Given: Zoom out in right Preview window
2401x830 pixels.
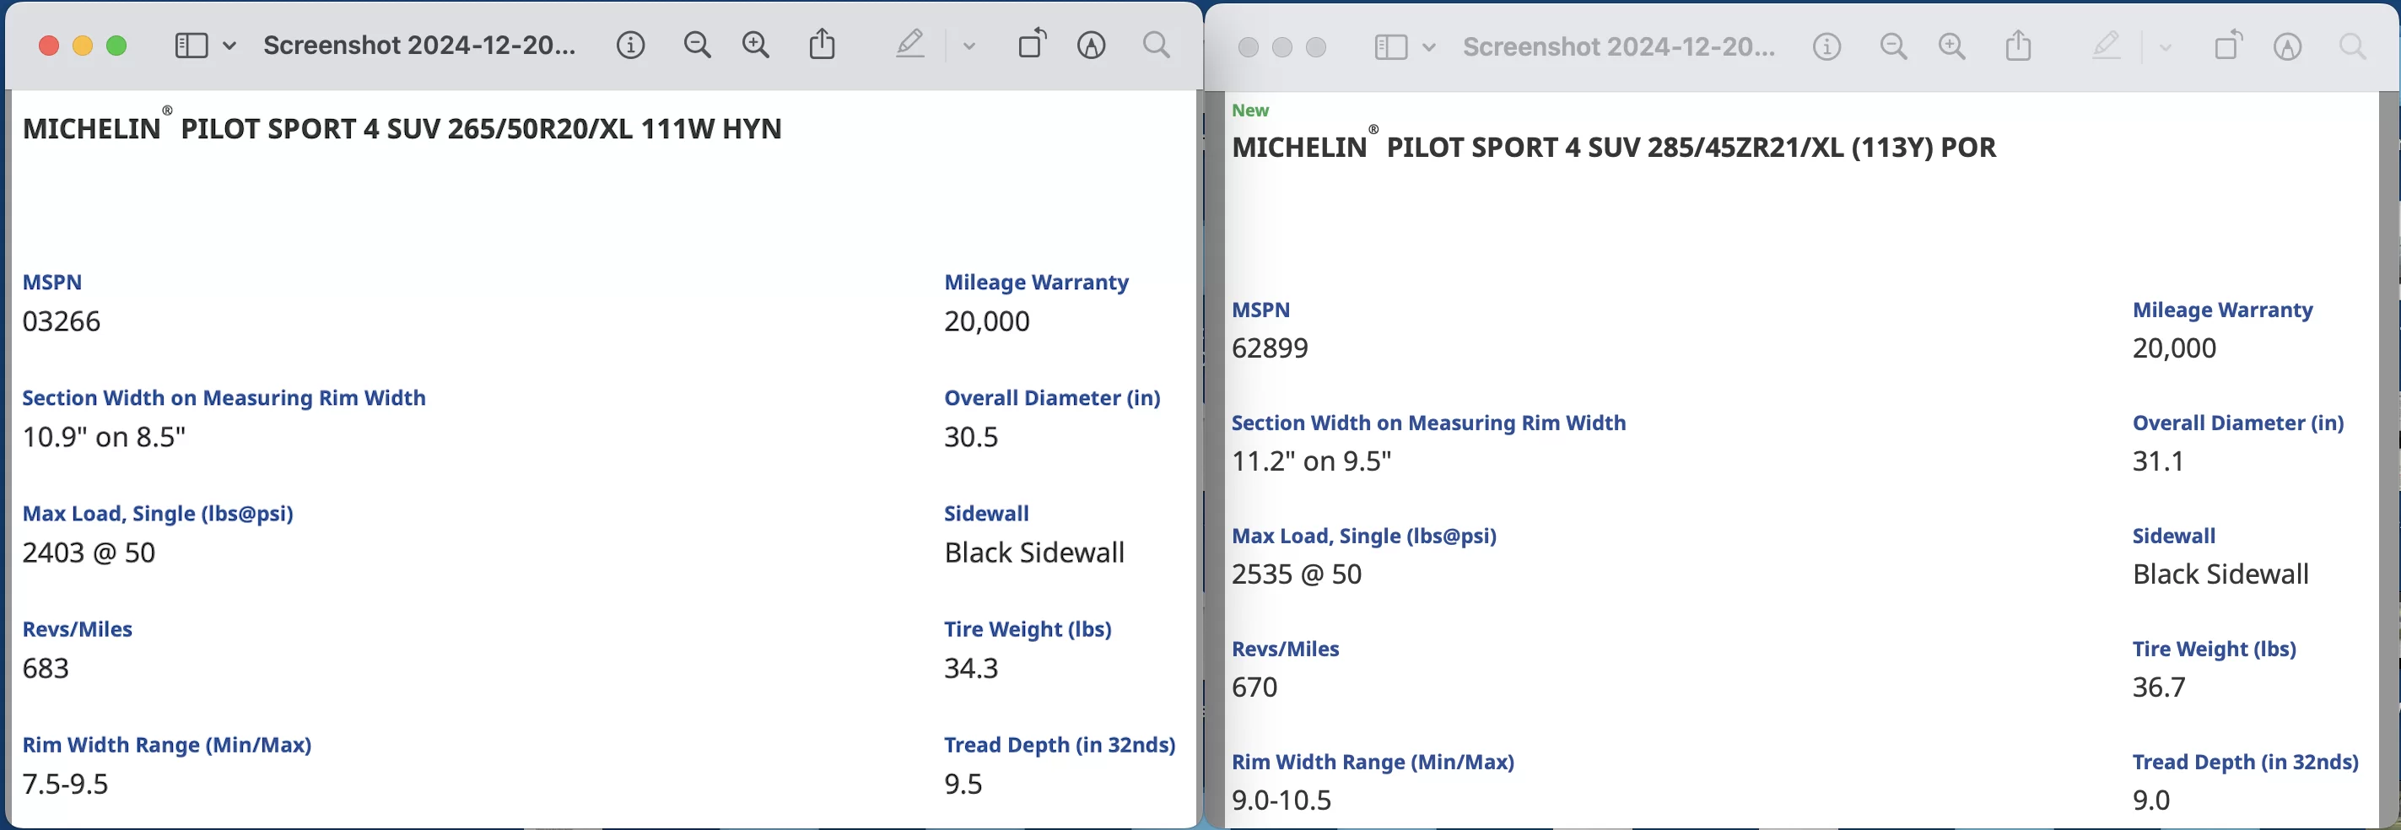Looking at the screenshot, I should [x=1893, y=46].
